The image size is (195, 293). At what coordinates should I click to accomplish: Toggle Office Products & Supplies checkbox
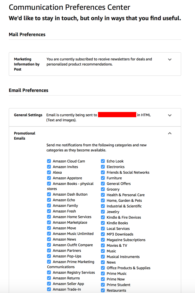click(103, 268)
